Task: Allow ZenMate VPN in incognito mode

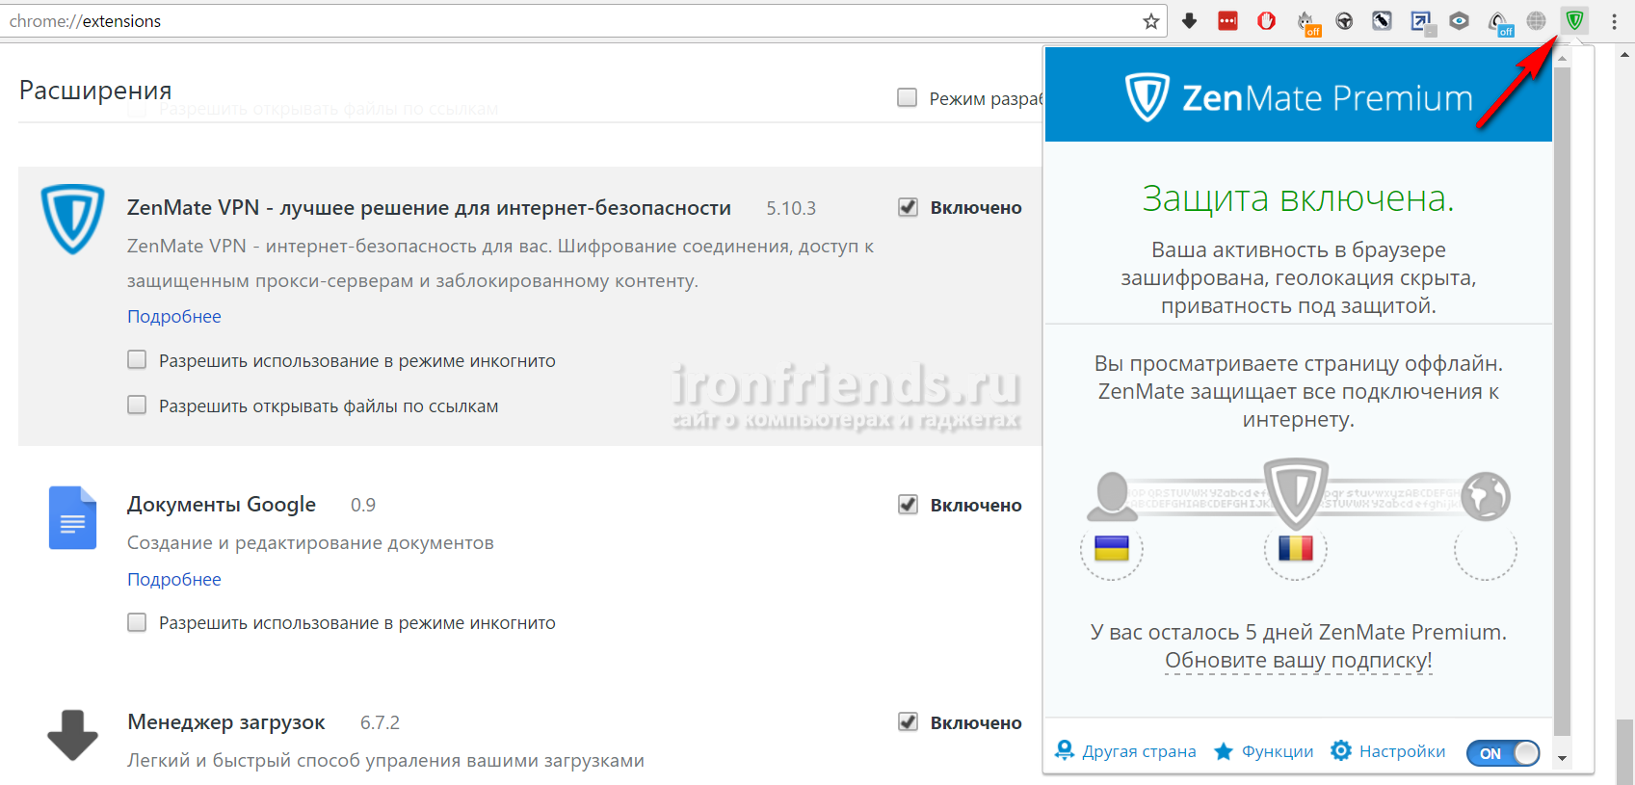Action: point(137,359)
